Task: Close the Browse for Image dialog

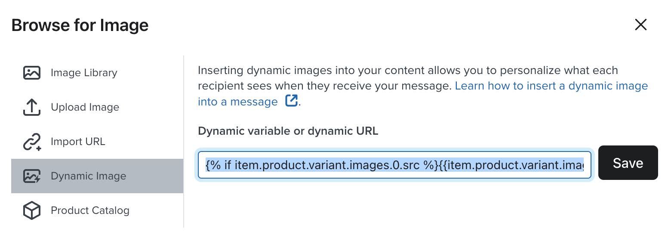Action: tap(640, 25)
